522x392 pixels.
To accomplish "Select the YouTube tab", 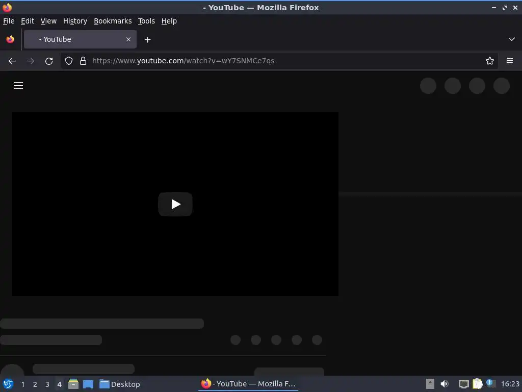I will pos(80,39).
